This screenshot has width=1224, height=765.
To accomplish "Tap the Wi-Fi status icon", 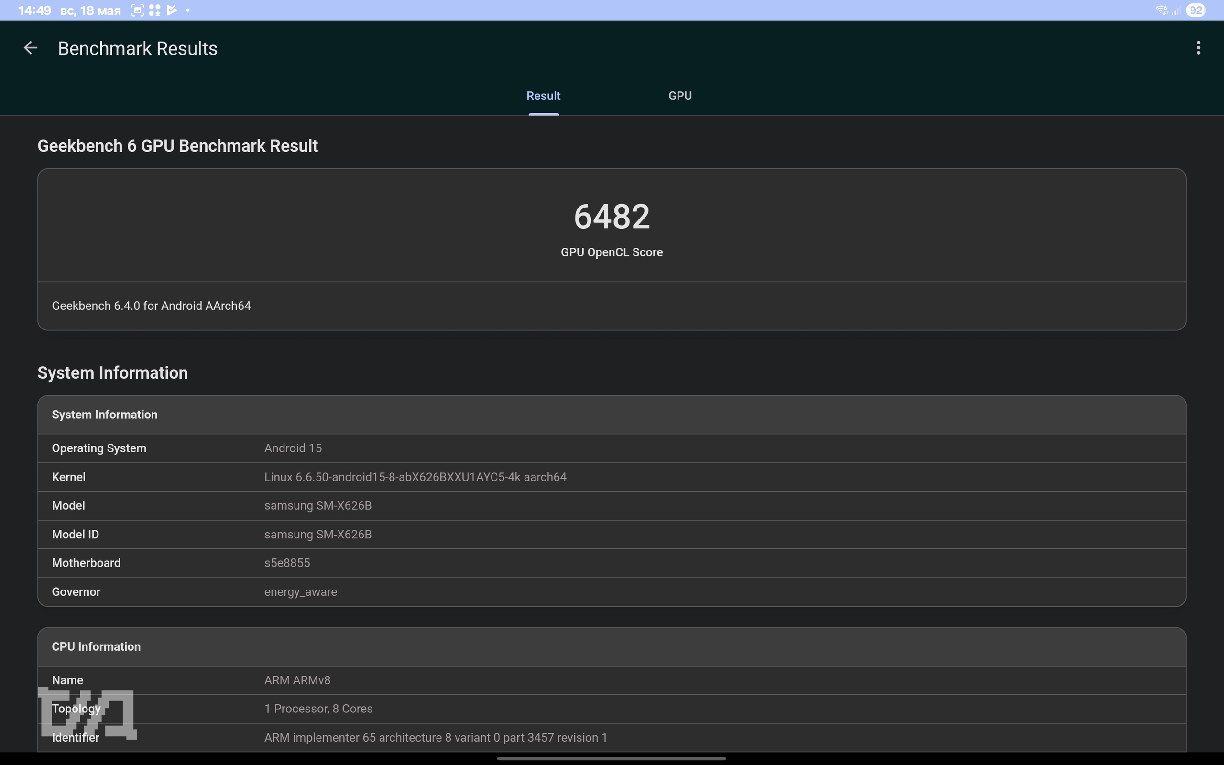I will [x=1161, y=10].
